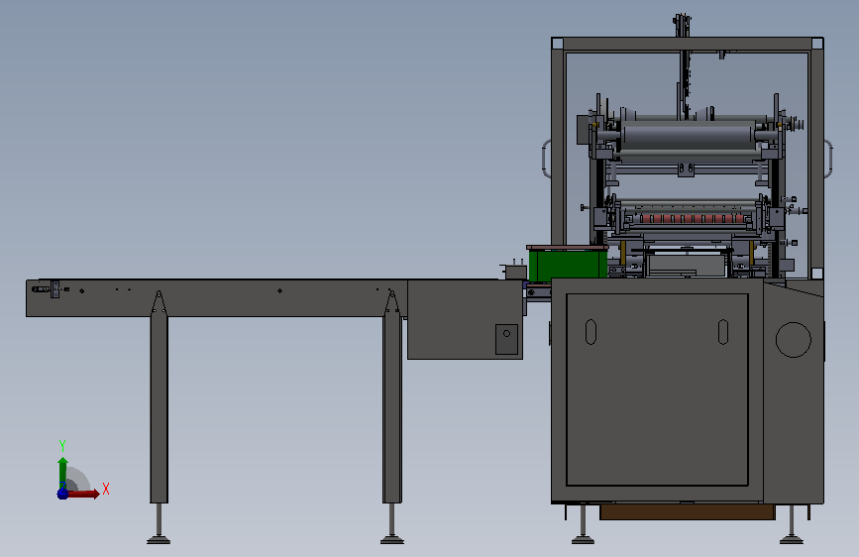Select the vertical mast above the top frame
This screenshot has width=859, height=557.
click(682, 26)
